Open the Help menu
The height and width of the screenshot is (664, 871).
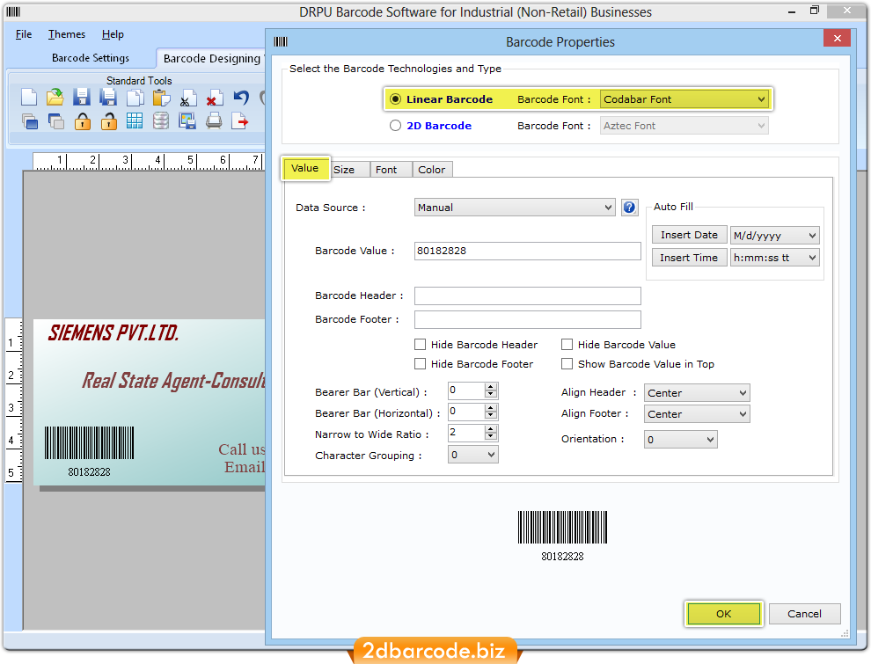click(113, 34)
